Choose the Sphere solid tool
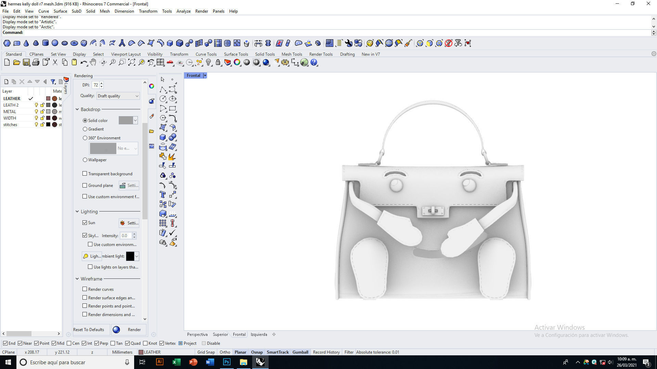The width and height of the screenshot is (657, 369). tap(55, 43)
